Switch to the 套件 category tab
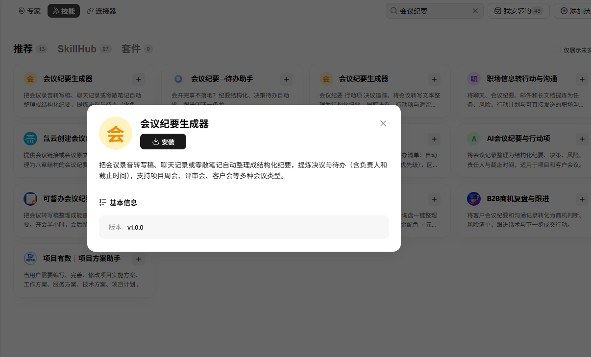The height and width of the screenshot is (357, 591). point(131,49)
